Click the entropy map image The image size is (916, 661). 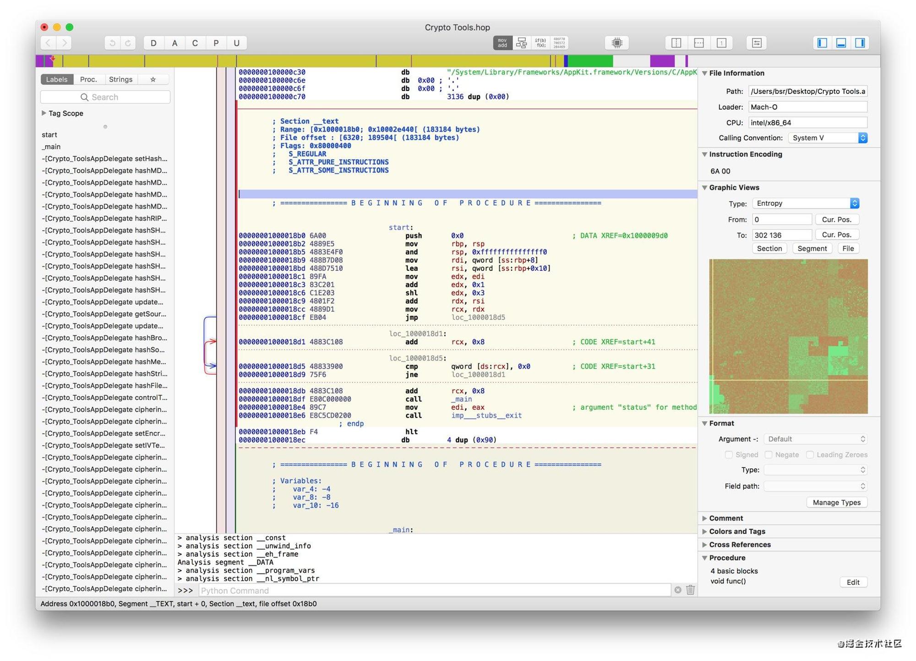(x=789, y=337)
